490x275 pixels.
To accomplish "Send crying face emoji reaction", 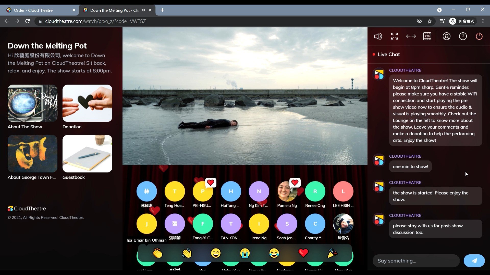I will 245,253.
